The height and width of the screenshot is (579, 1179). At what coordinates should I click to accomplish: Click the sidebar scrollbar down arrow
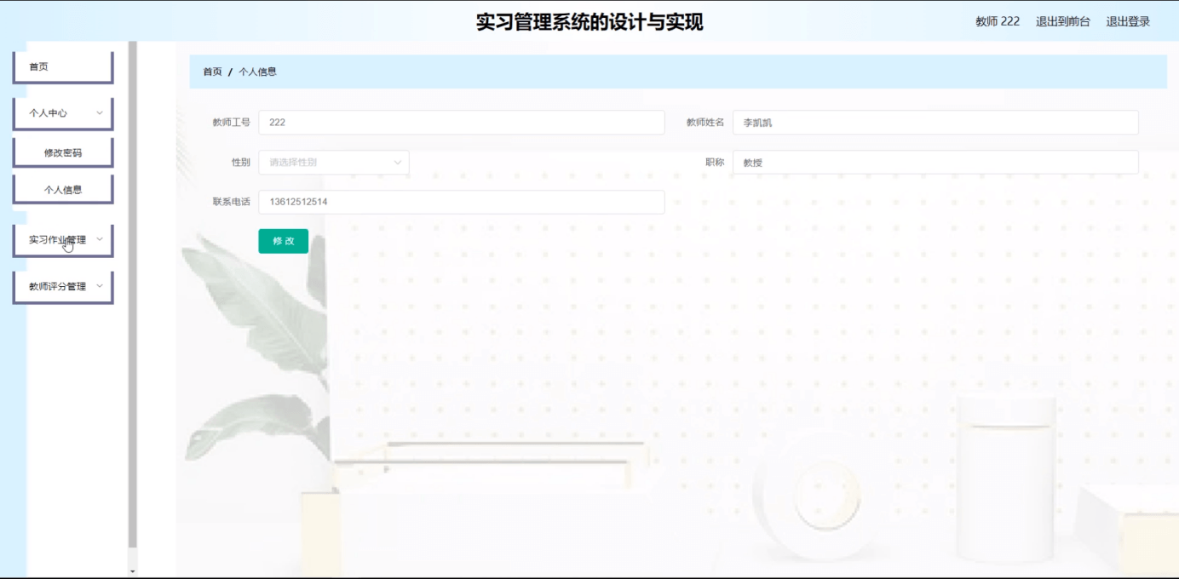point(132,571)
